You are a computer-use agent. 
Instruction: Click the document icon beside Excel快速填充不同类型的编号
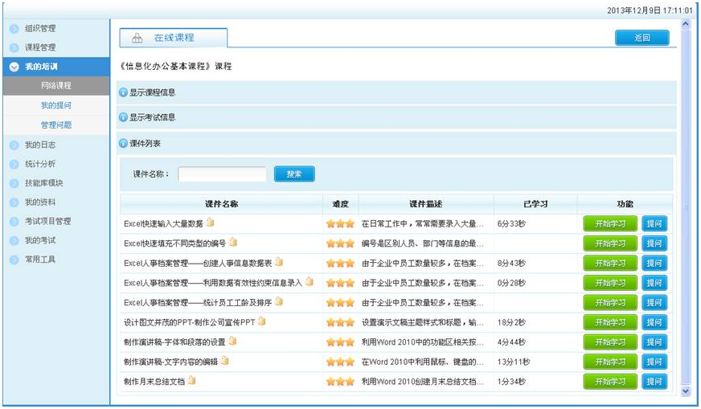pos(233,242)
